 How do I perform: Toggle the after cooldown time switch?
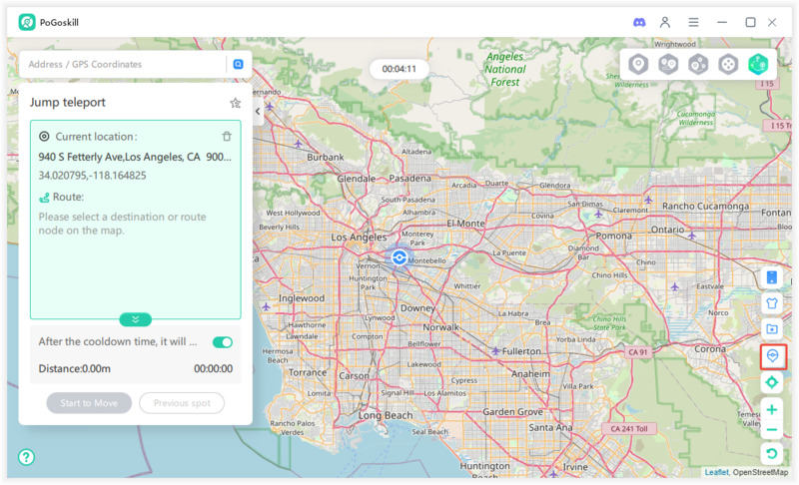click(x=223, y=342)
